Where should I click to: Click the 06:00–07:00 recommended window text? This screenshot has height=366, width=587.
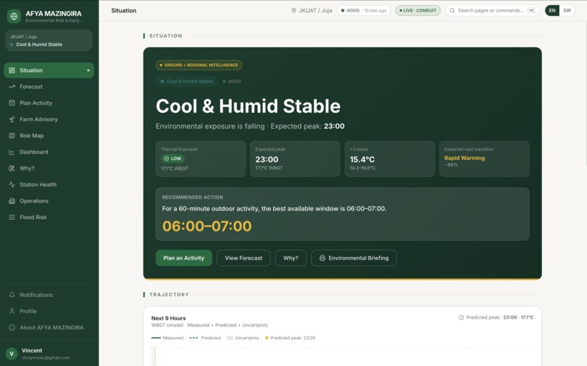pyautogui.click(x=207, y=226)
